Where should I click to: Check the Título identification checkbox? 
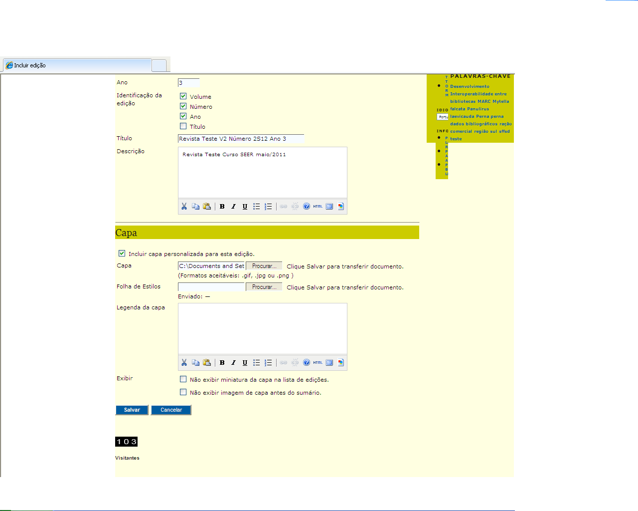coord(183,126)
